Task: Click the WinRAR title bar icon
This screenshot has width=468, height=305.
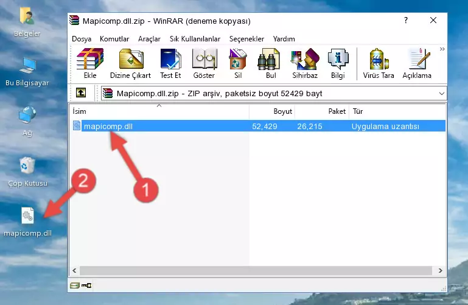Action: [x=74, y=21]
